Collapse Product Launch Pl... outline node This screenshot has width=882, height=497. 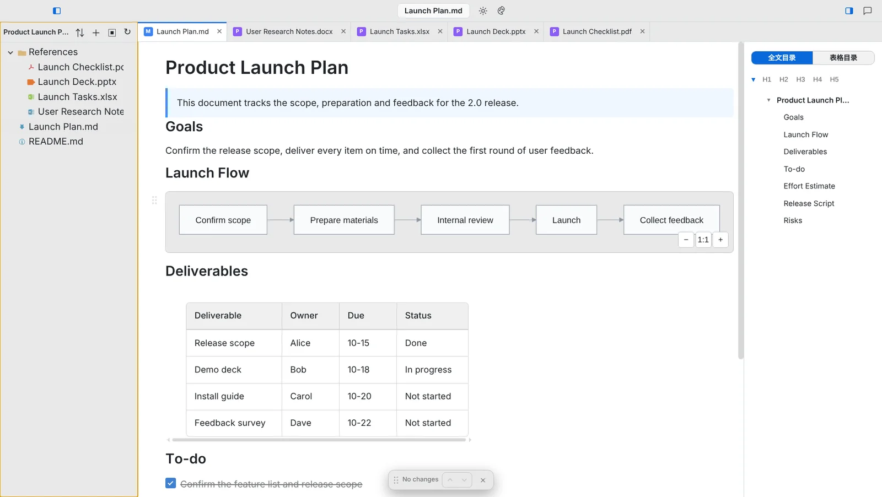tap(768, 100)
